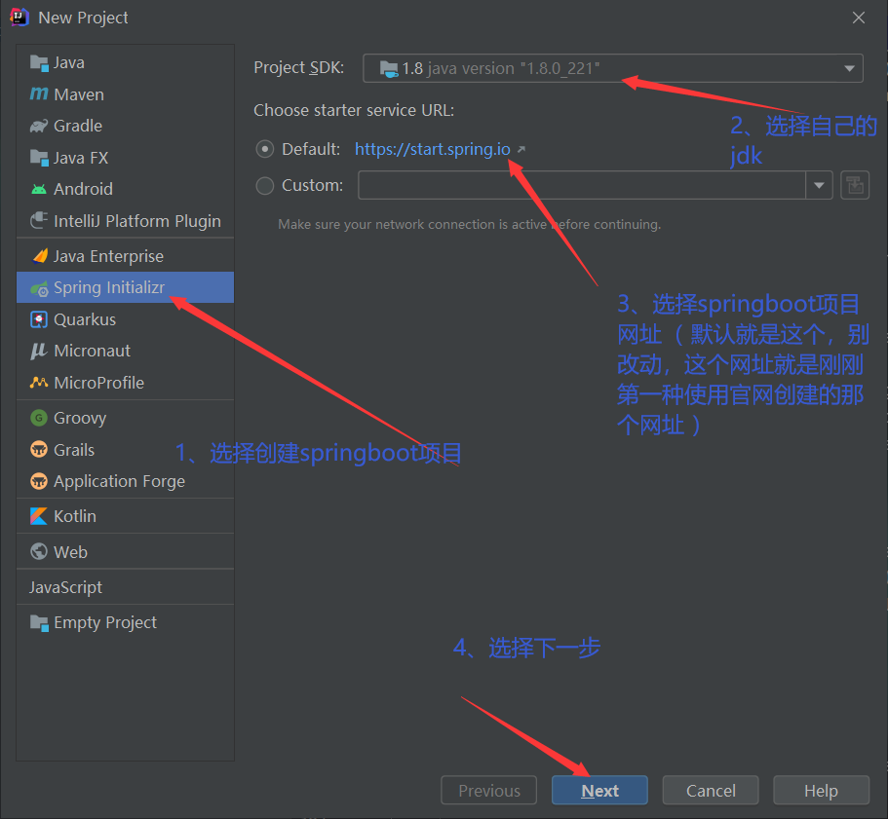Select the Java folder icon

pos(39,62)
